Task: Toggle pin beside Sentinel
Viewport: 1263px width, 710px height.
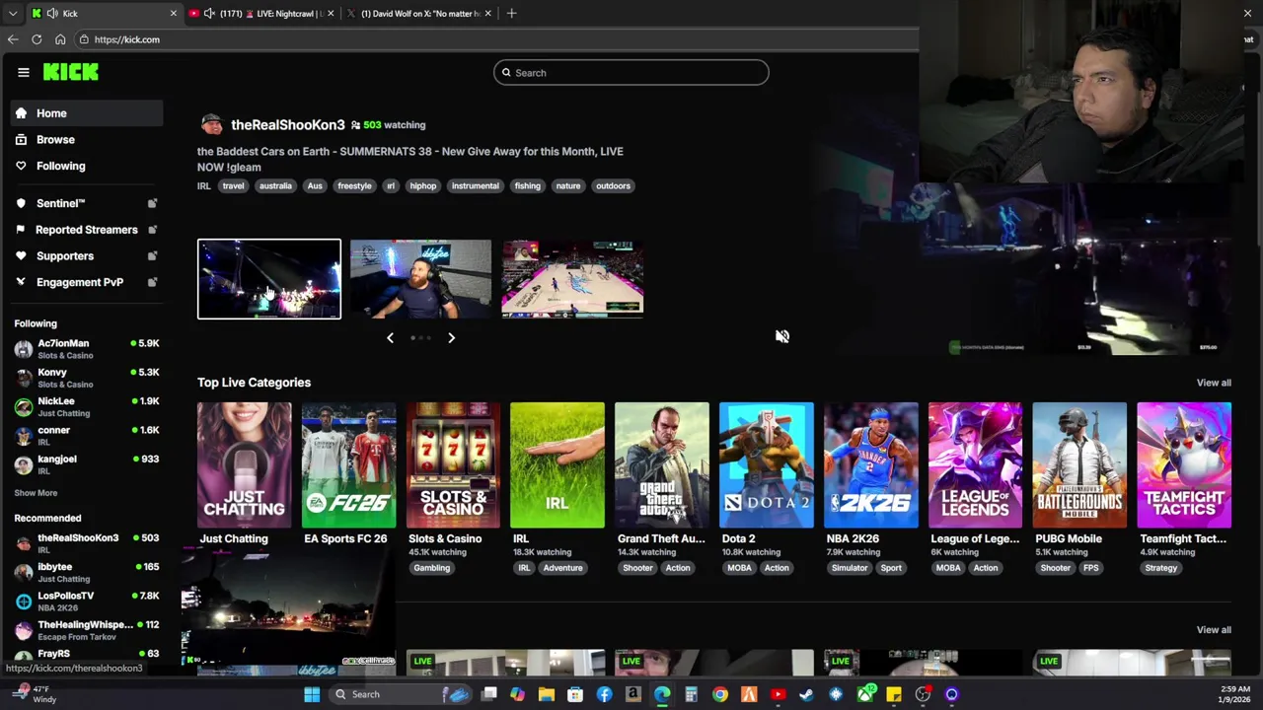Action: click(x=152, y=203)
